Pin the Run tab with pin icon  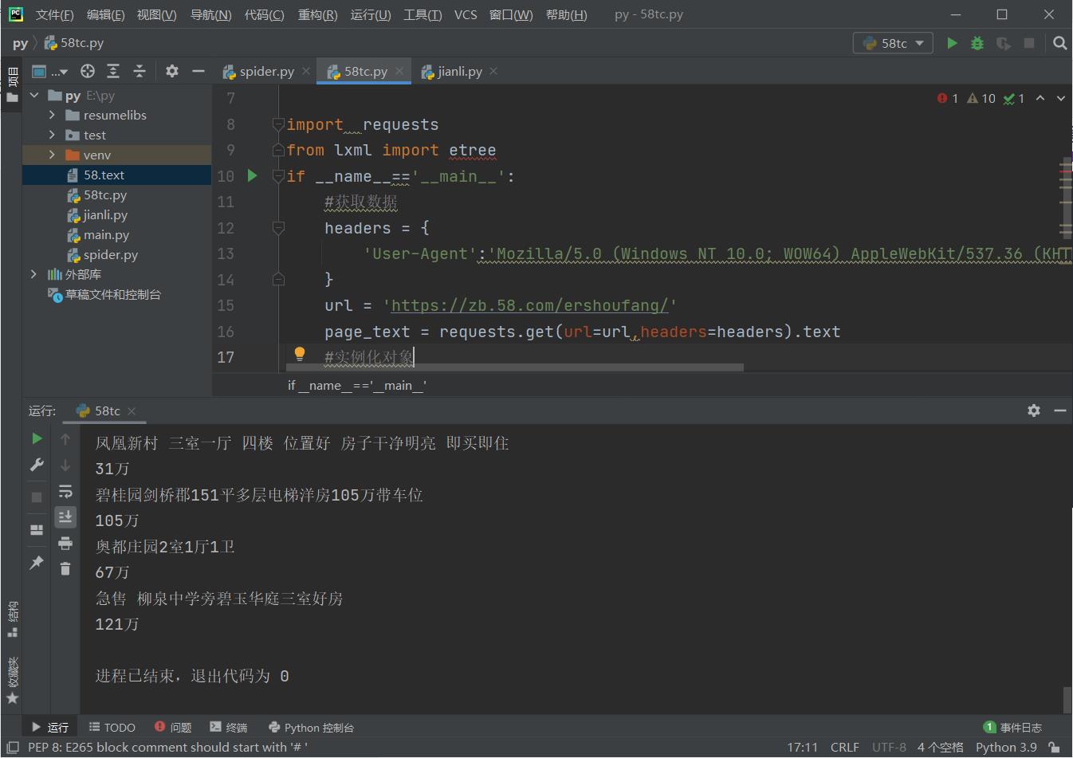coord(37,563)
